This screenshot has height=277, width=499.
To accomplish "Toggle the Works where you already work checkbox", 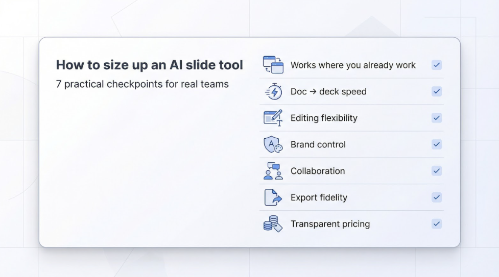I will coord(437,65).
